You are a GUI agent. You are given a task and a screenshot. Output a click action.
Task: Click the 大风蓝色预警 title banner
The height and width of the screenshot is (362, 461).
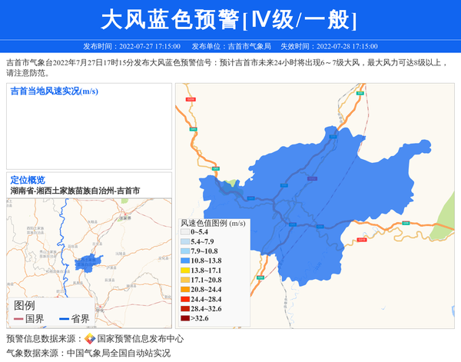point(230,19)
